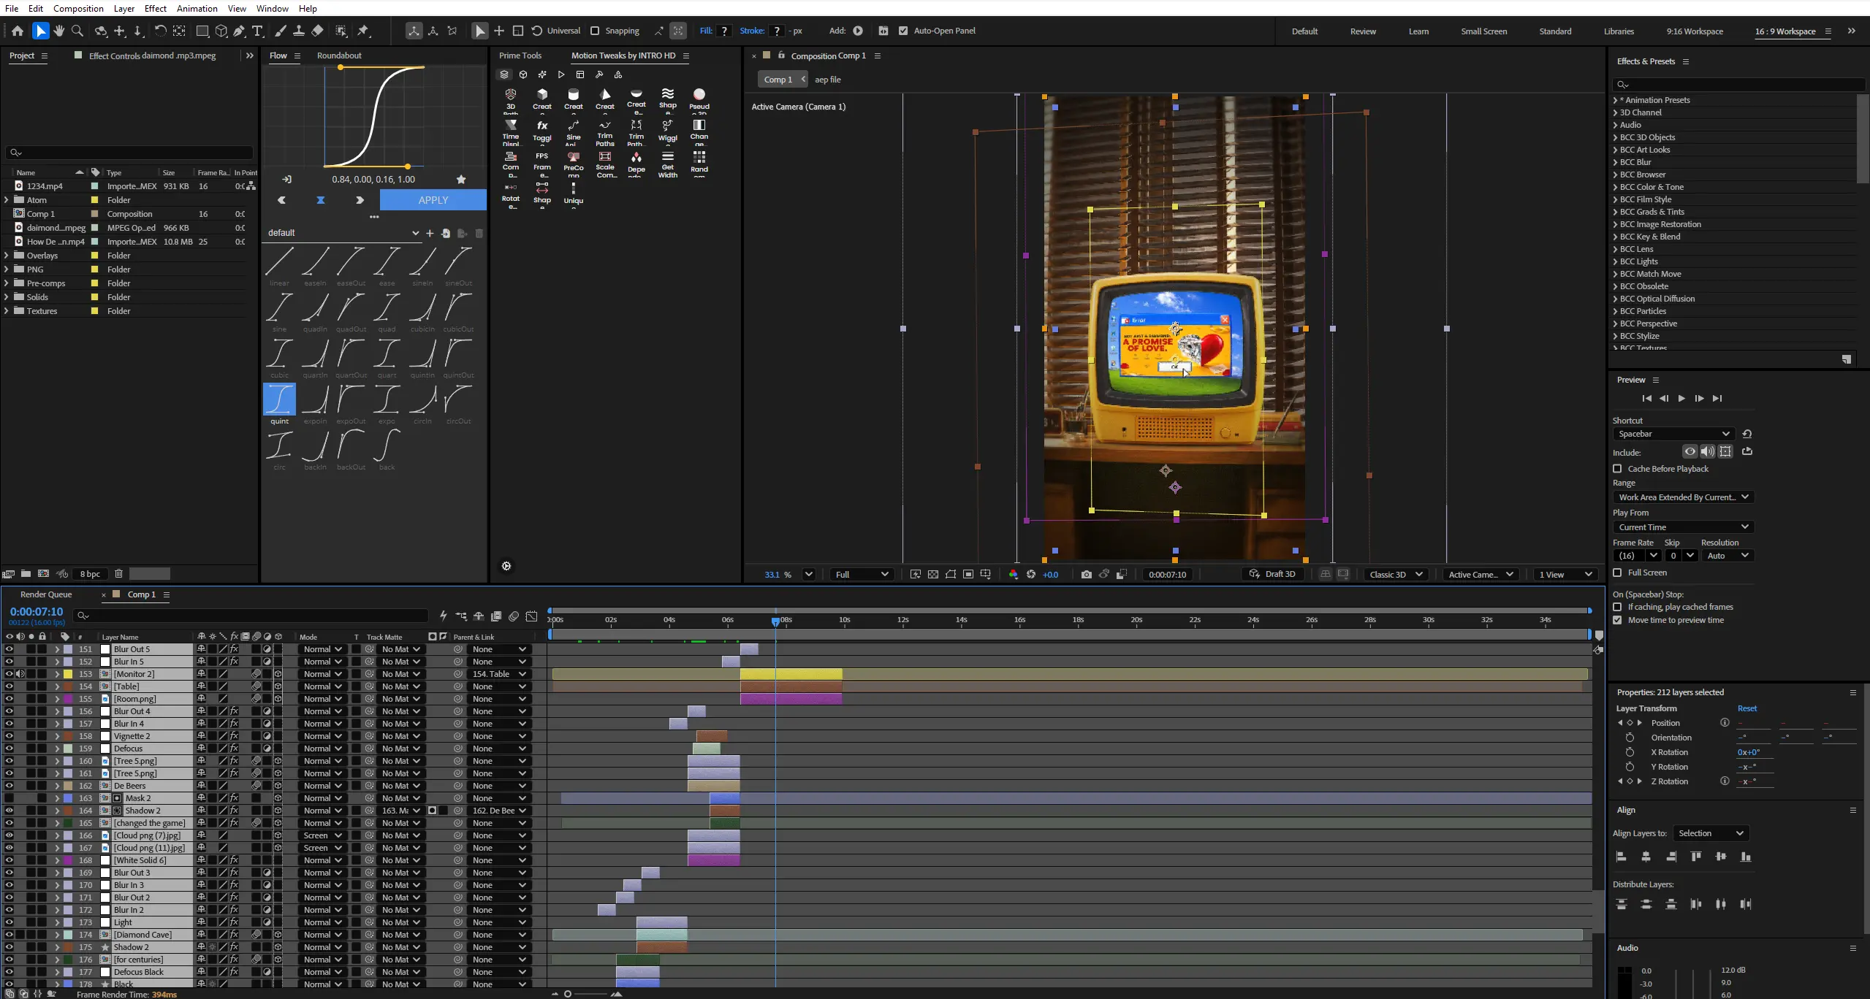This screenshot has height=999, width=1870.
Task: Click the Wiggle script in Motion Tweaks
Action: (667, 131)
